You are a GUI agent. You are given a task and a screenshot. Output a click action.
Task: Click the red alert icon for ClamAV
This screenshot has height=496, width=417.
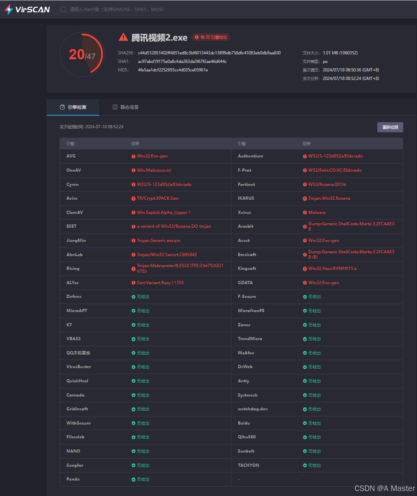[x=133, y=213]
